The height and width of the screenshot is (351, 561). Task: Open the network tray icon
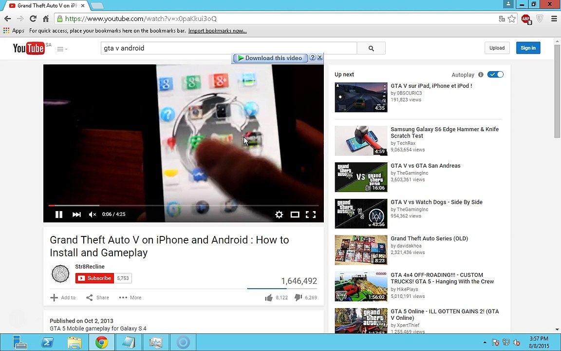coord(506,342)
